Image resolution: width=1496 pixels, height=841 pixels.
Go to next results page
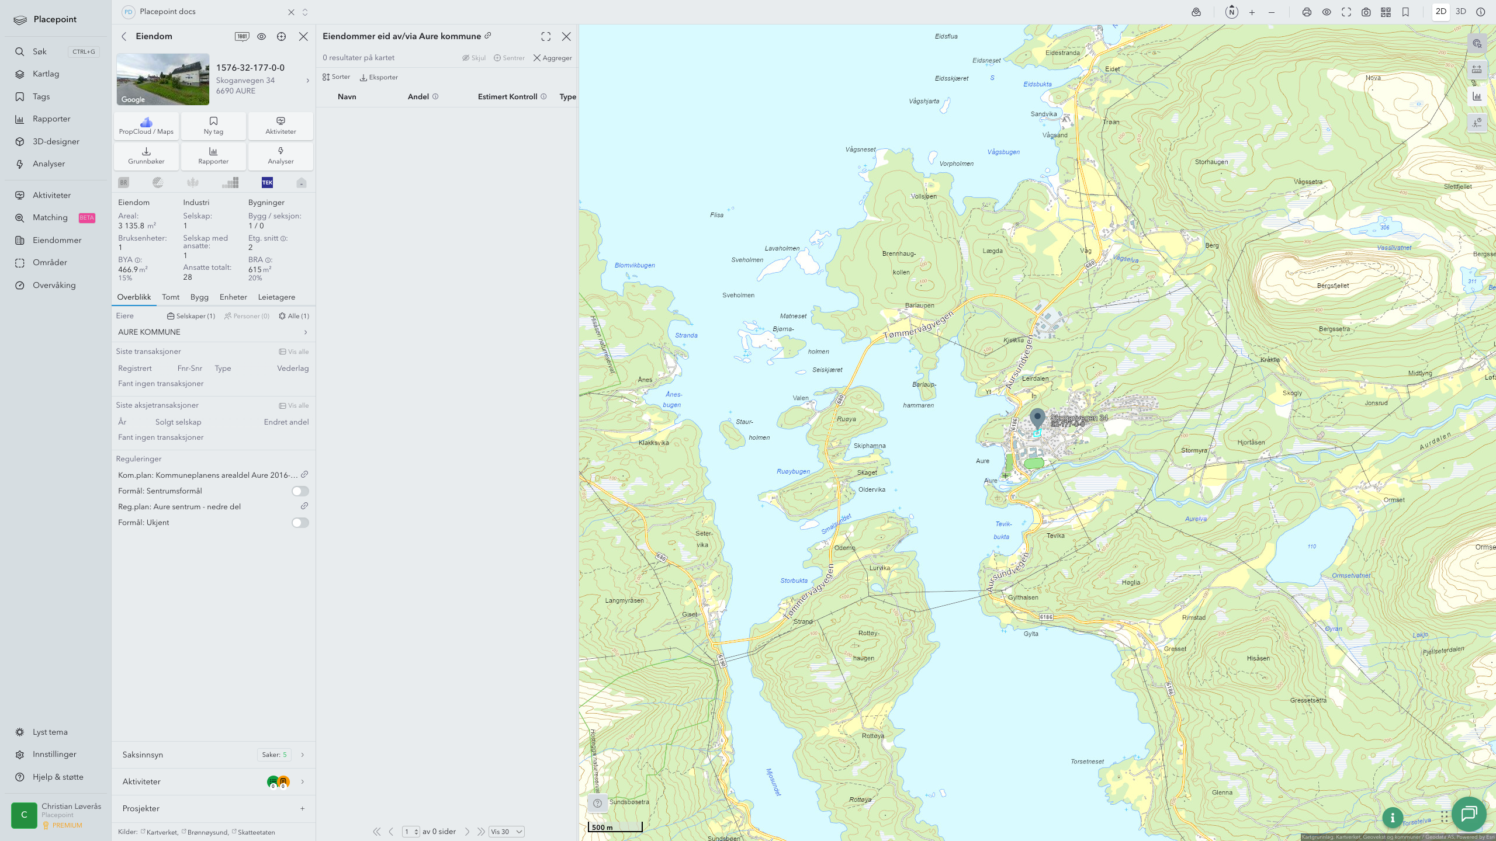point(467,832)
